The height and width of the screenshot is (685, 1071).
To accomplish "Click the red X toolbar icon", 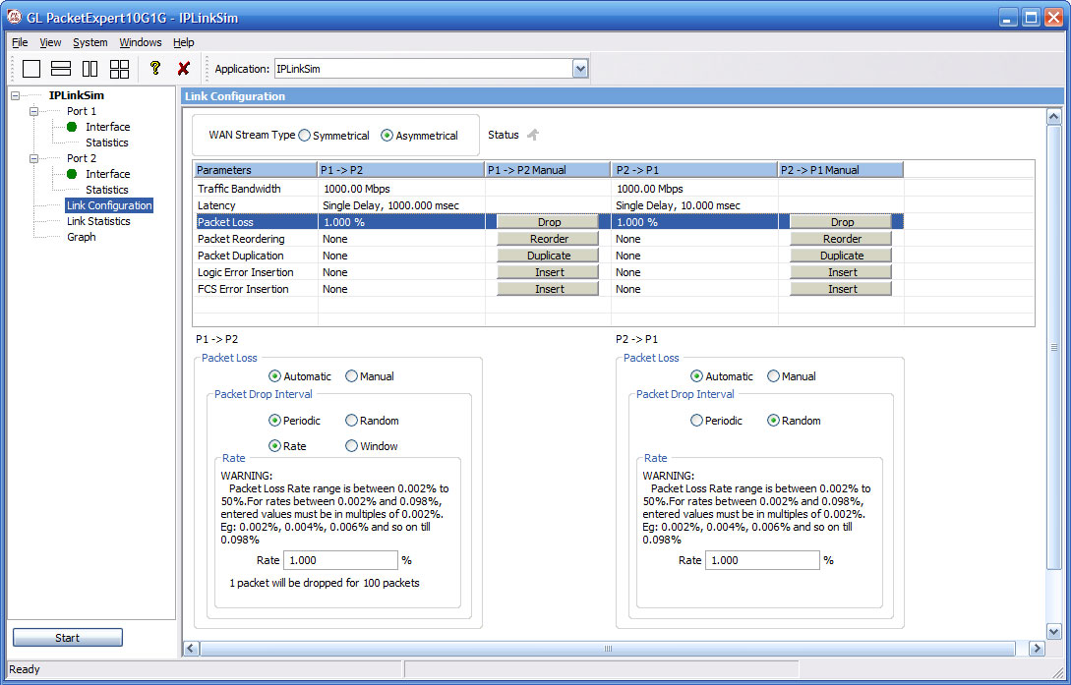I will click(x=183, y=68).
